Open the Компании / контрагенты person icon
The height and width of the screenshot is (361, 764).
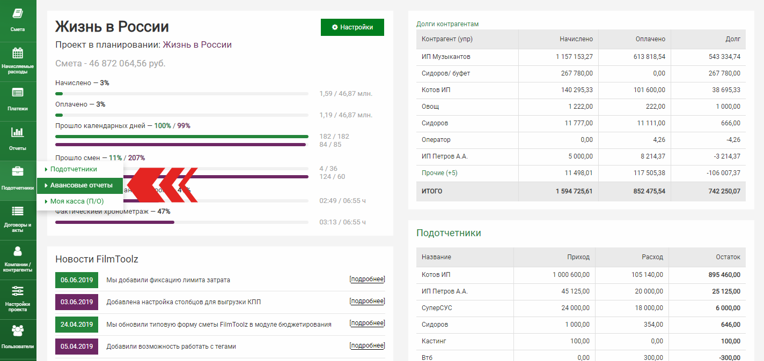pos(18,251)
